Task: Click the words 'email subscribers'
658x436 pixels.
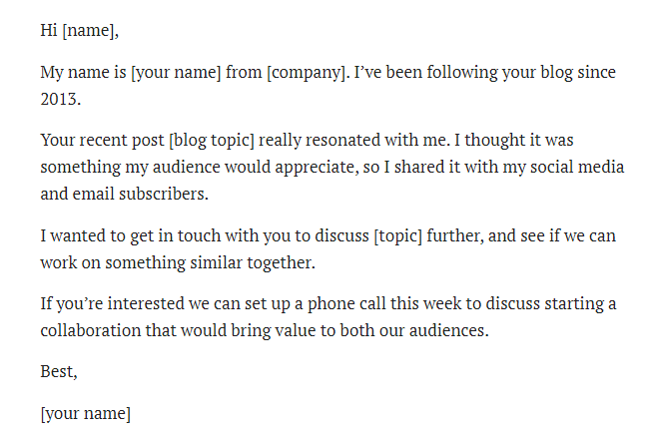Action: 140,194
